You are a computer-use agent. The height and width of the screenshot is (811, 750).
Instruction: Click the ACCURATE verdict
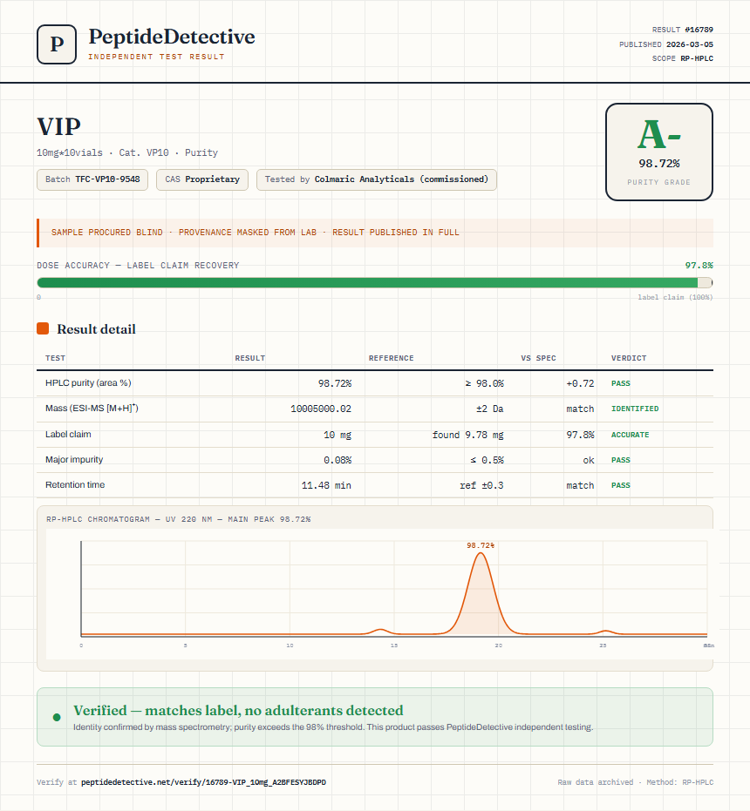coord(630,435)
